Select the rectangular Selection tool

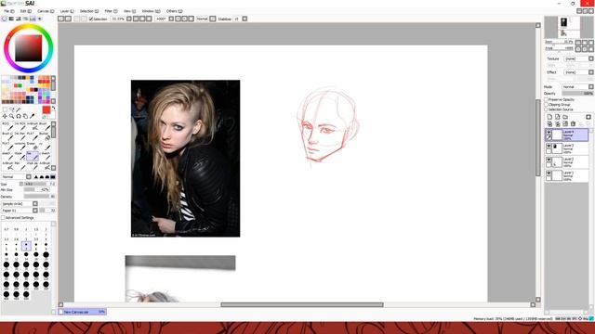(5, 109)
